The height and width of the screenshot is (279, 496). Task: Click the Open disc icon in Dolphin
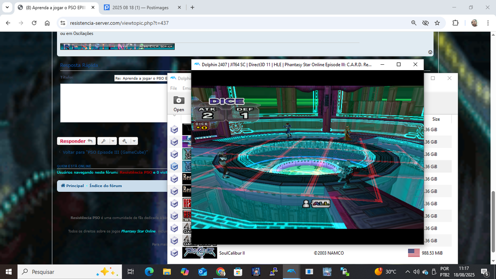[179, 100]
